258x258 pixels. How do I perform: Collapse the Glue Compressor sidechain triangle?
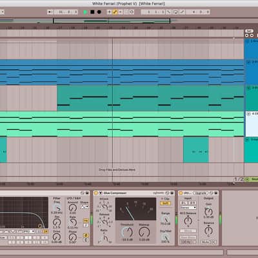(x=101, y=193)
